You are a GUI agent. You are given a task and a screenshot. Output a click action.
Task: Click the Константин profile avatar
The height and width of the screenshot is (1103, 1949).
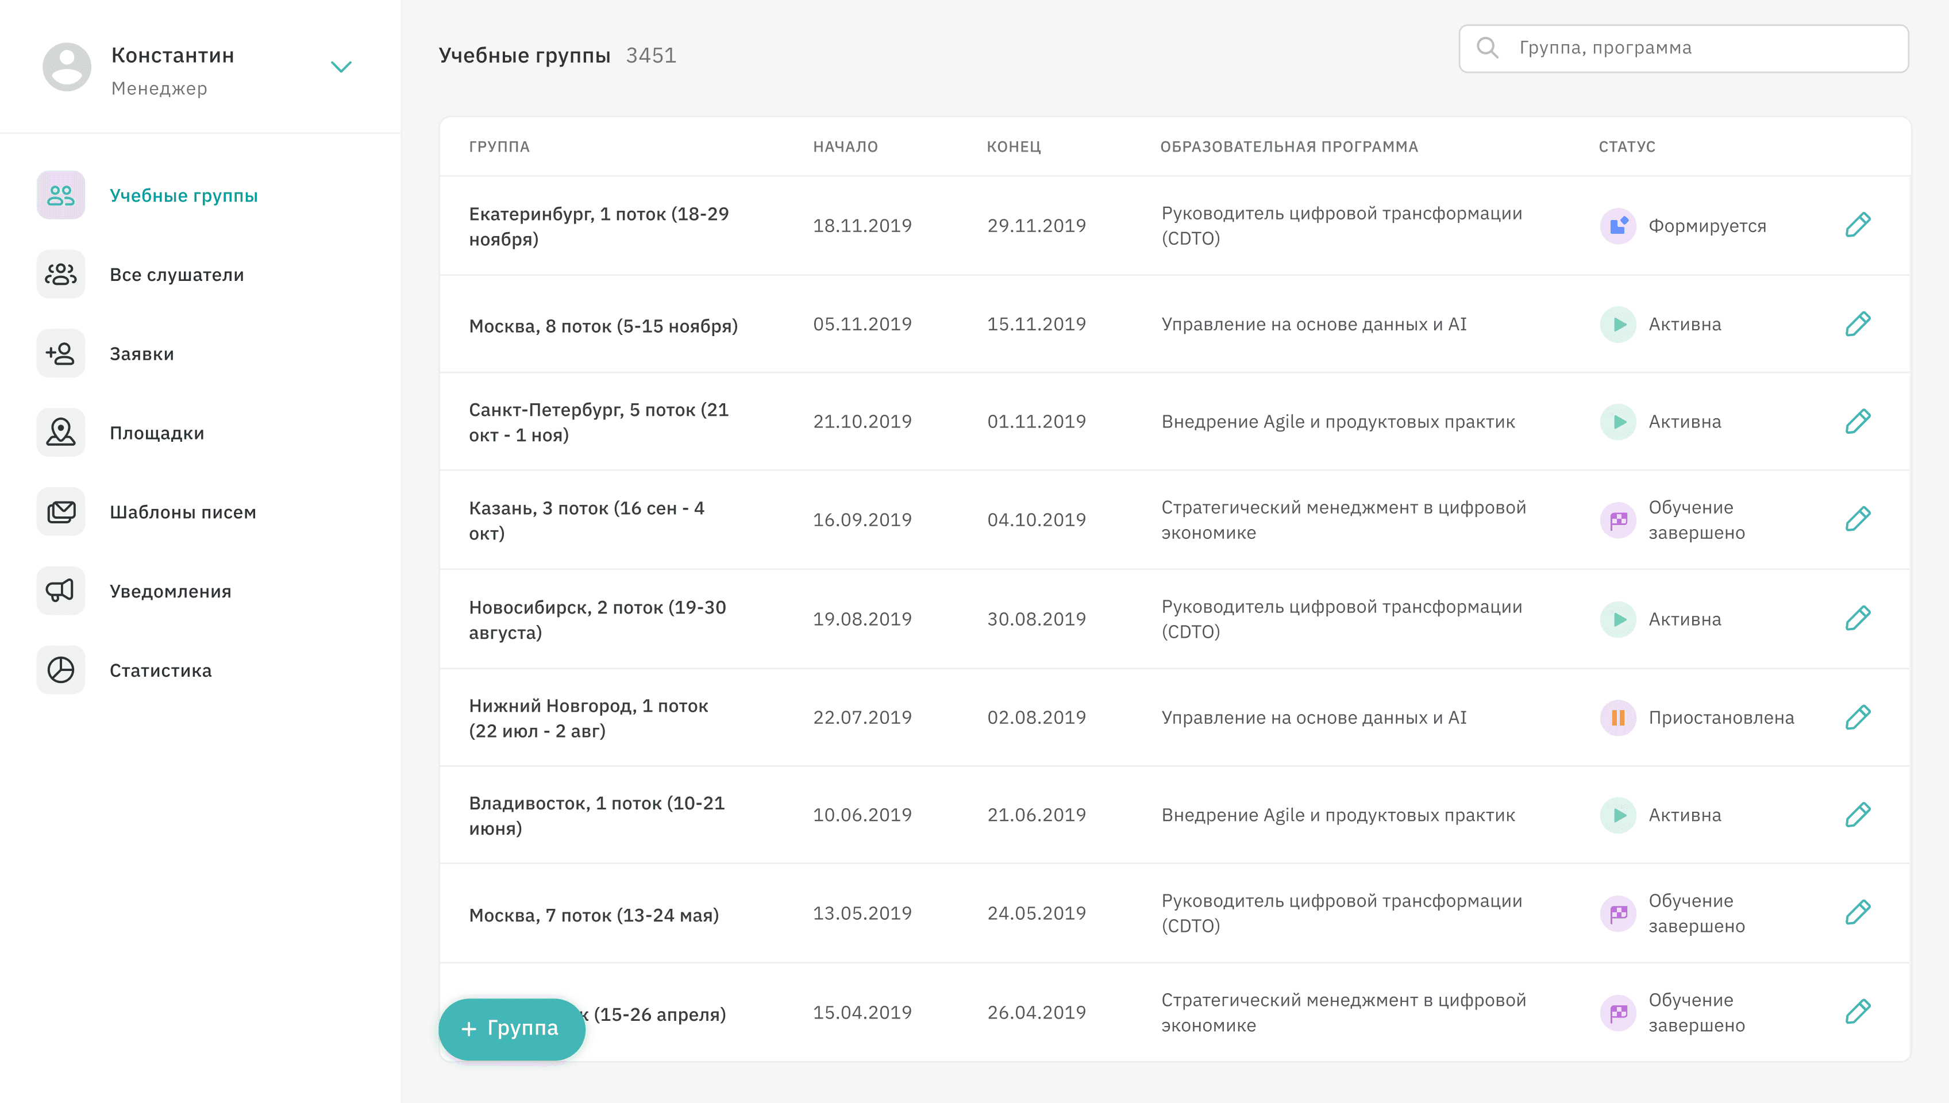[67, 67]
